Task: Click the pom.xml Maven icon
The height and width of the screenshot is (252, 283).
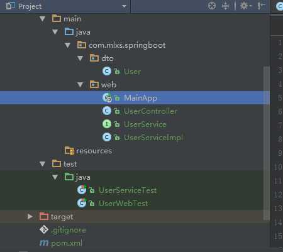Action: click(44, 243)
